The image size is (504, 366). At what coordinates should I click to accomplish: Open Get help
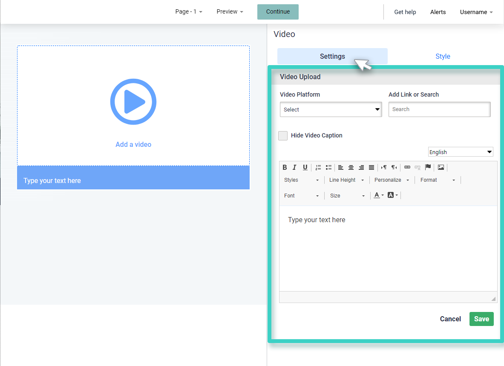click(x=405, y=12)
